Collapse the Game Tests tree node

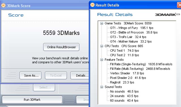pyautogui.click(x=102, y=23)
